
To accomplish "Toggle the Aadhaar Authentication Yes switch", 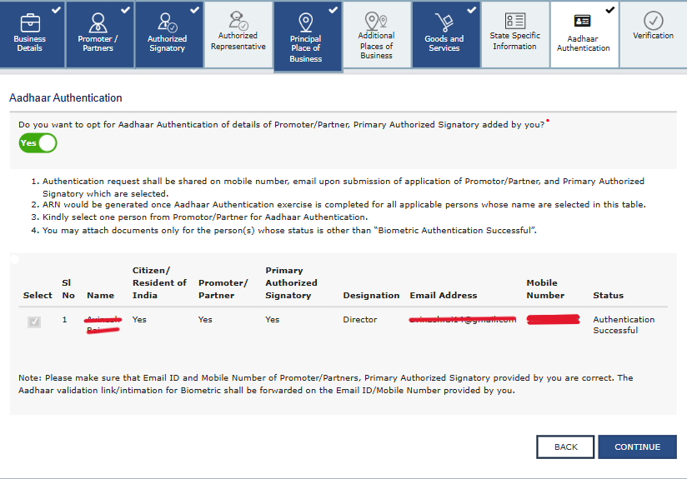I will [x=38, y=143].
